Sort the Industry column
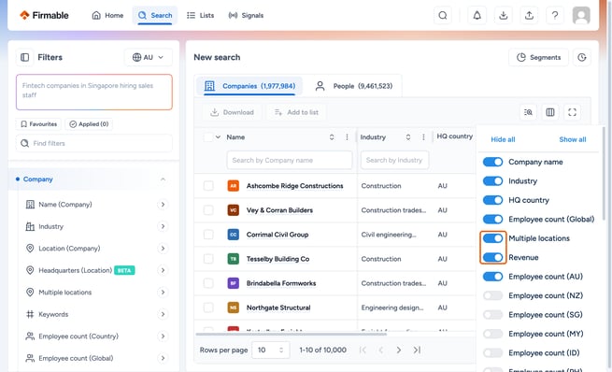 click(408, 137)
